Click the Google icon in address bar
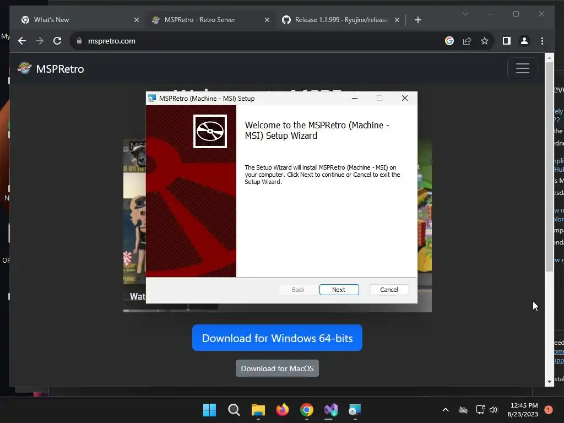 click(x=449, y=41)
